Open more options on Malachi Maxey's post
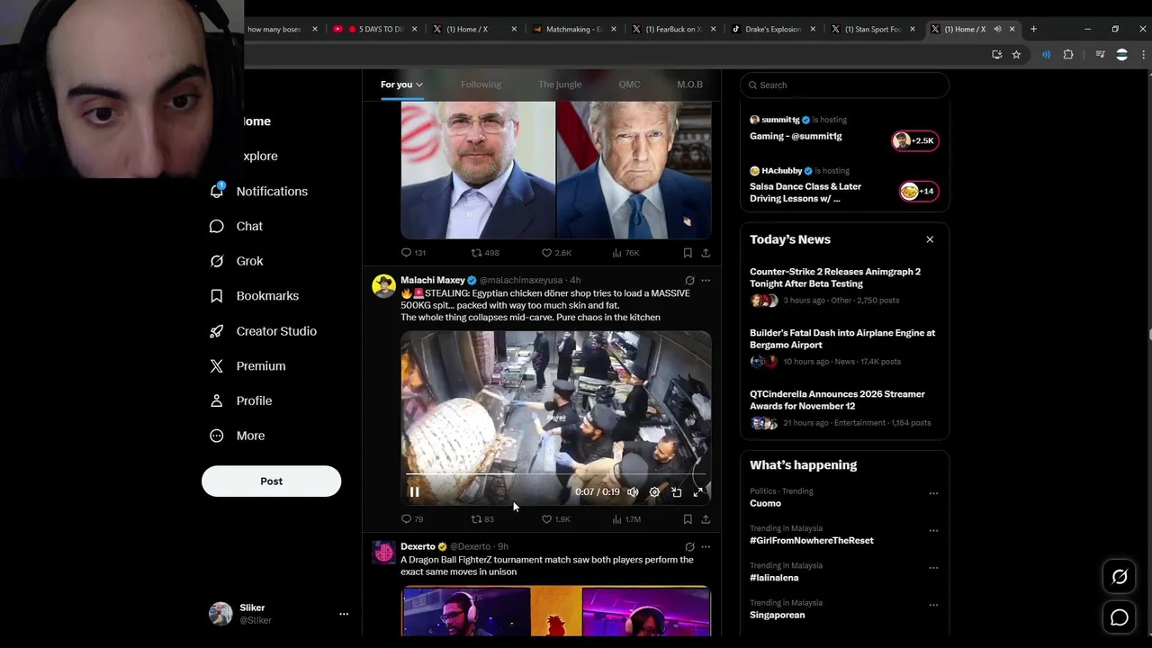 [706, 281]
